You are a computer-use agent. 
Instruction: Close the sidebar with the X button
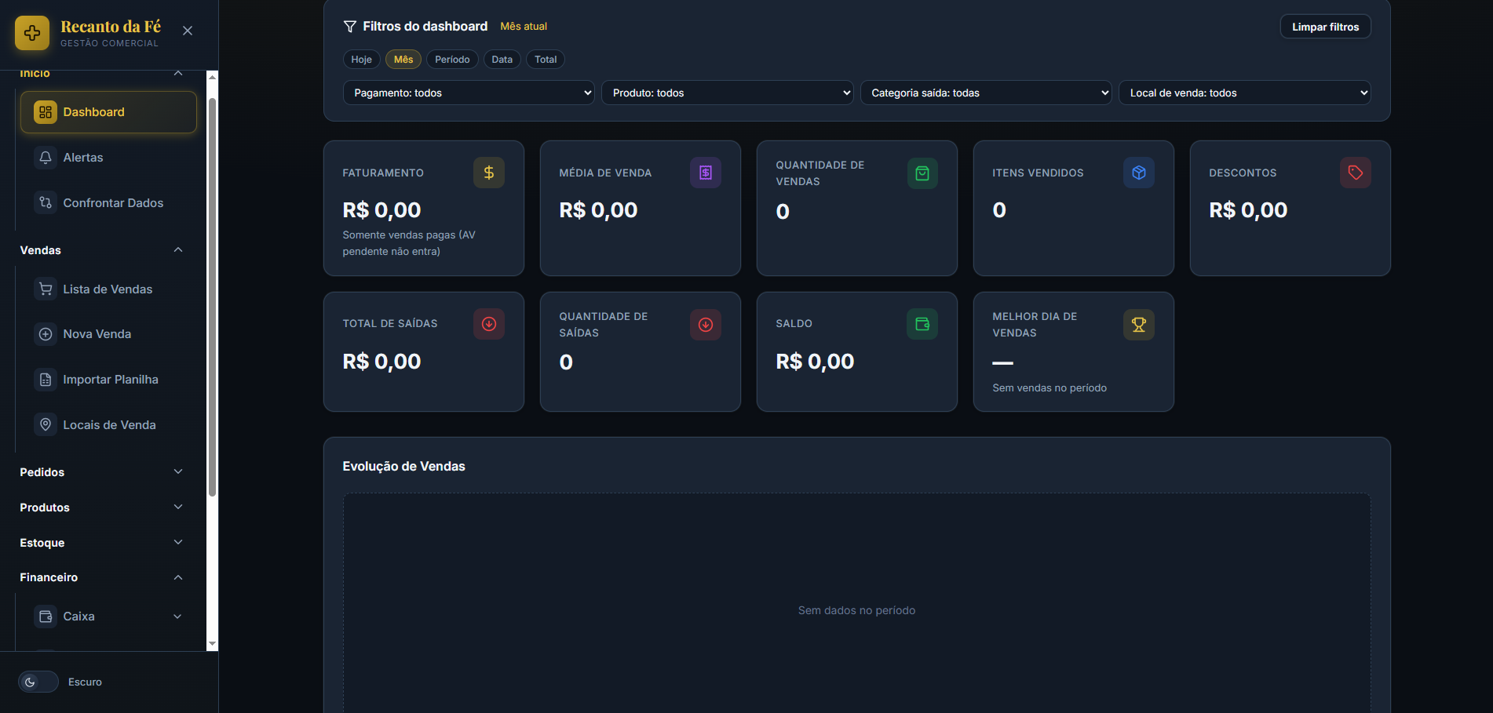click(x=188, y=31)
